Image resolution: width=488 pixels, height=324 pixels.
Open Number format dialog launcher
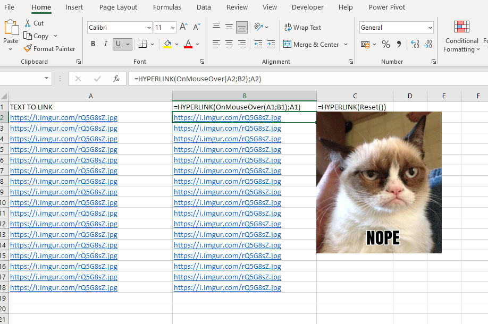coord(434,62)
